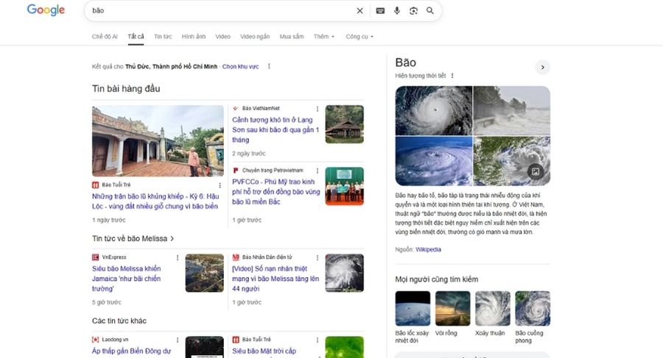Open the Video tab

(x=222, y=36)
